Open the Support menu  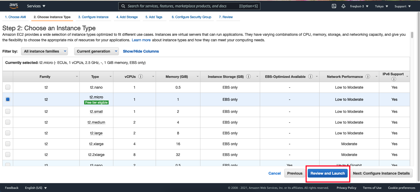pos(402,6)
